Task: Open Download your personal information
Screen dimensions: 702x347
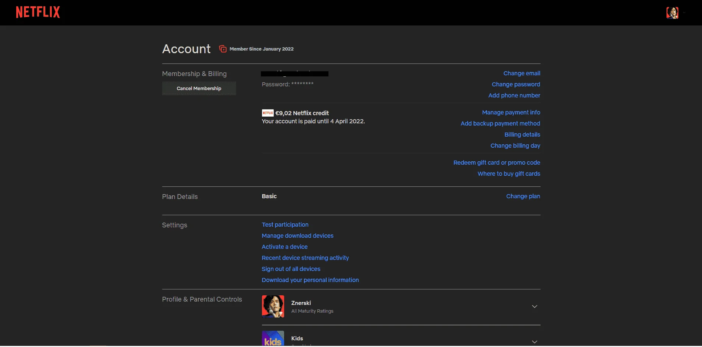Action: tap(310, 280)
